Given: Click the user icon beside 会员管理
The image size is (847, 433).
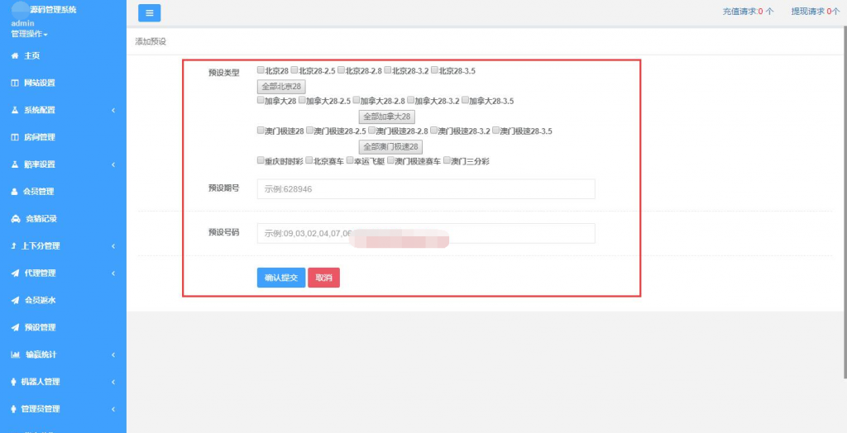Looking at the screenshot, I should click(x=15, y=192).
